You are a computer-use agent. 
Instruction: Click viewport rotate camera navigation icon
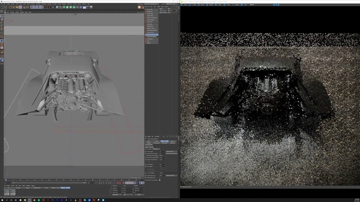pos(141,12)
